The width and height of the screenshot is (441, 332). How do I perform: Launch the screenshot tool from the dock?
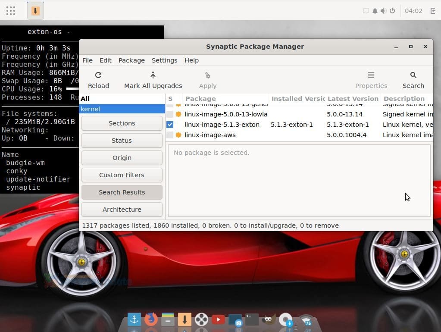(235, 320)
